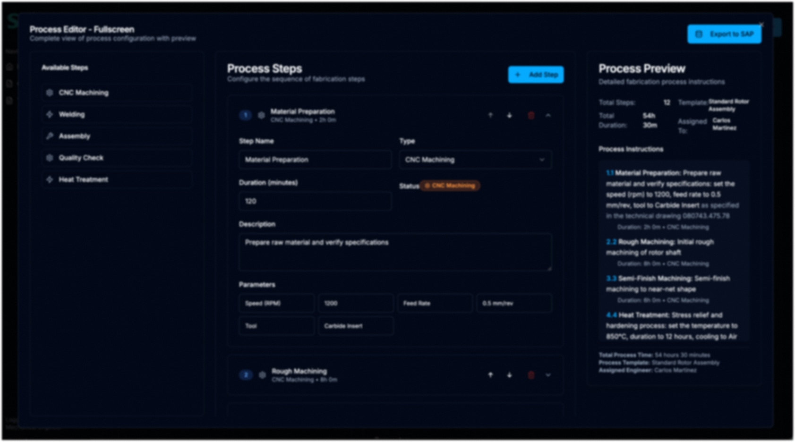Open the Type dropdown showing CNC Machining

tap(475, 160)
